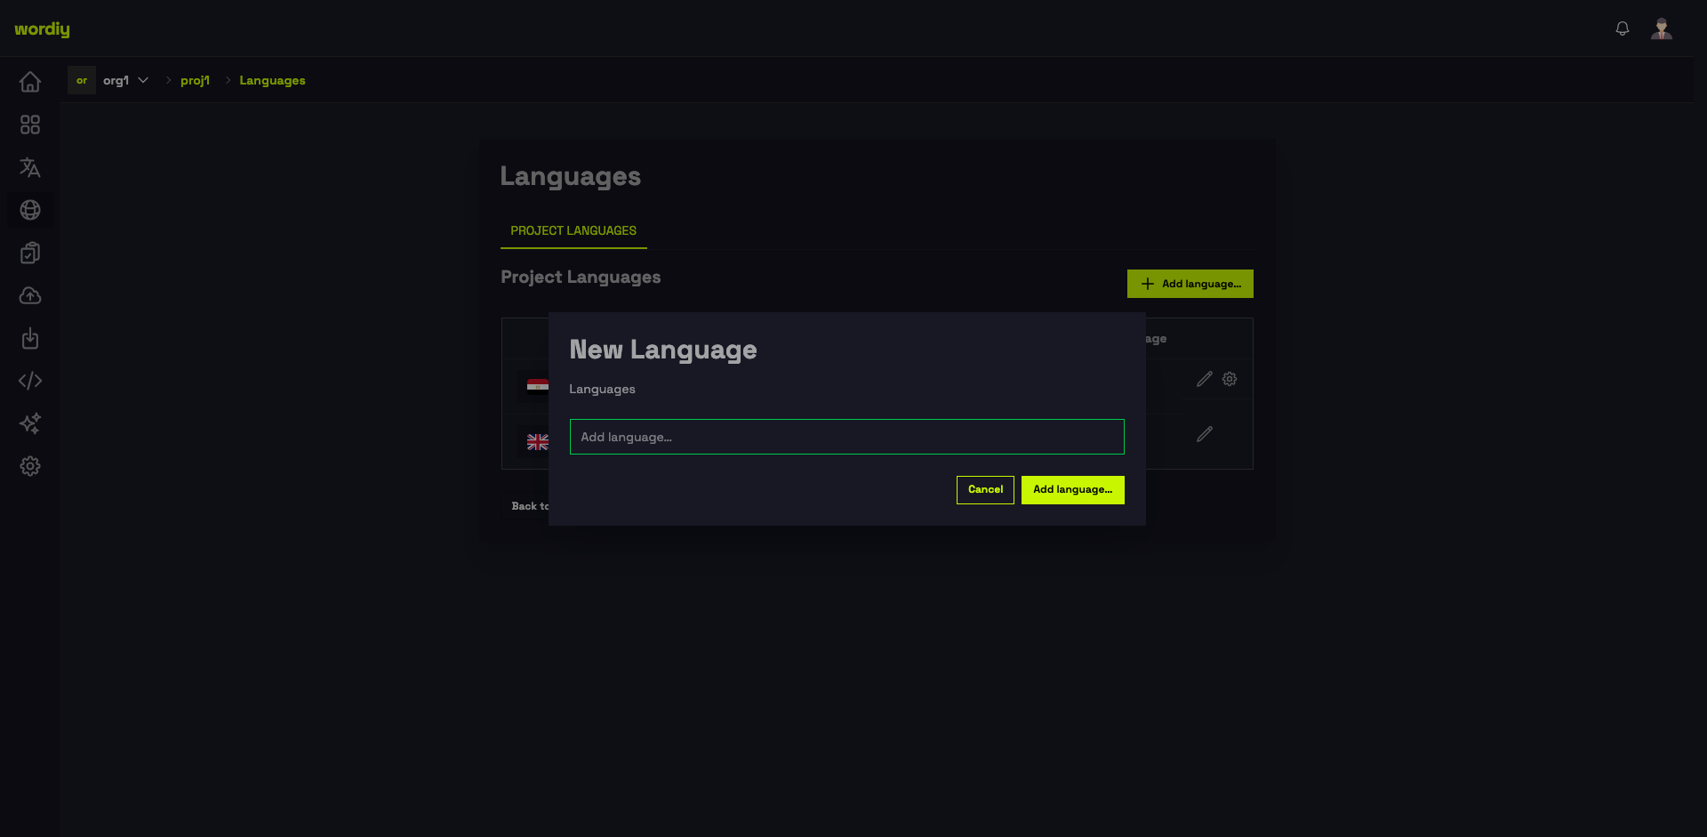
Task: Open the cloud upload import icon
Action: pos(30,295)
